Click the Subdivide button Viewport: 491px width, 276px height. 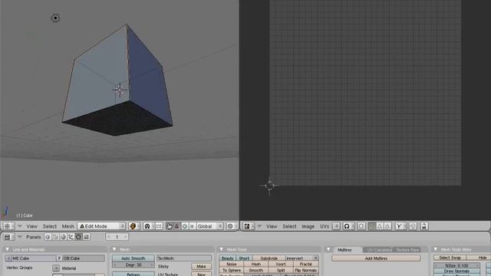[x=269, y=258]
